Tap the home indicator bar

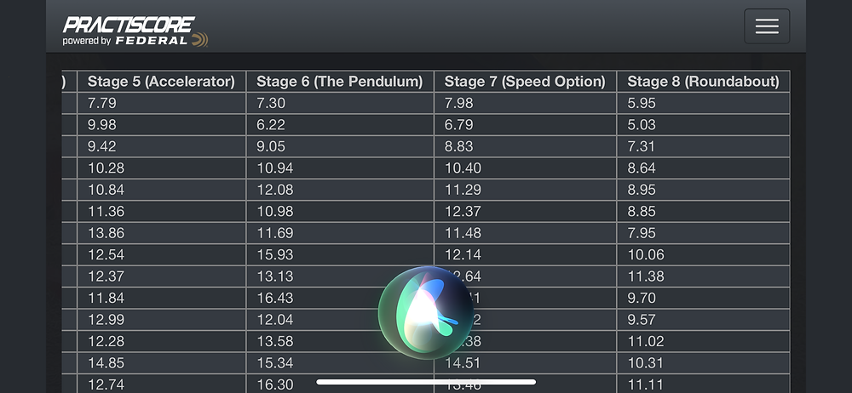425,382
